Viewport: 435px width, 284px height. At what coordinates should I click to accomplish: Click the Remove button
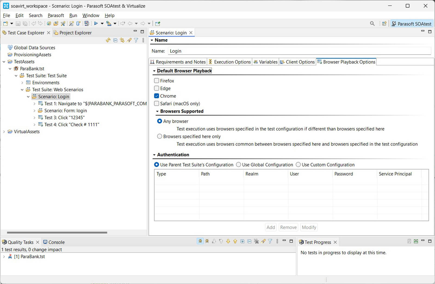tap(288, 227)
